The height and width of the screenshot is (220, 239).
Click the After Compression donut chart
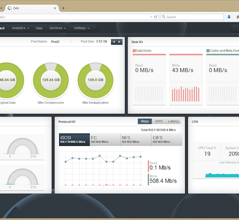coord(51,80)
